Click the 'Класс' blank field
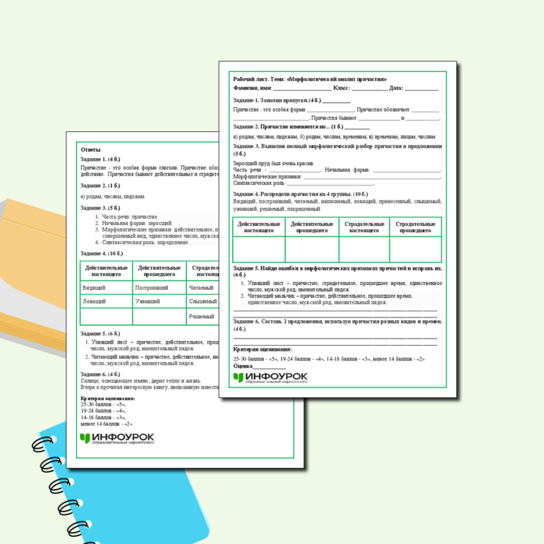The image size is (544, 544). (369, 89)
